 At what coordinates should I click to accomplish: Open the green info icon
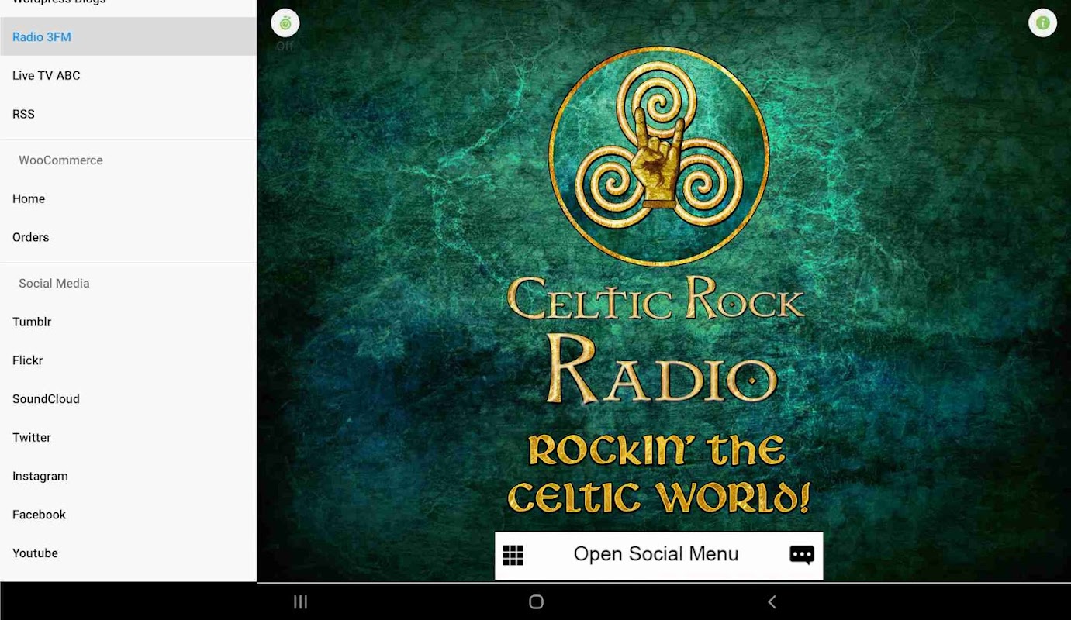coord(1042,23)
